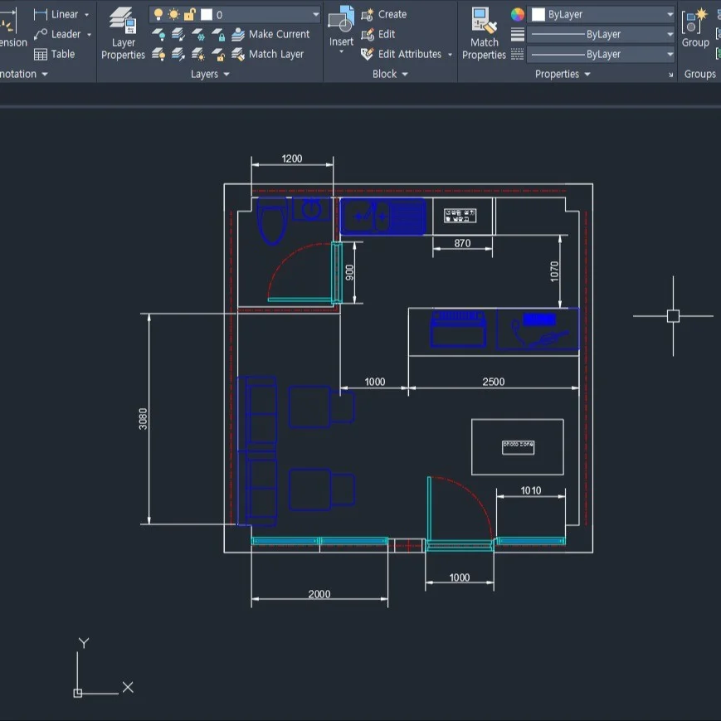
Task: Click Create block button
Action: [x=384, y=14]
